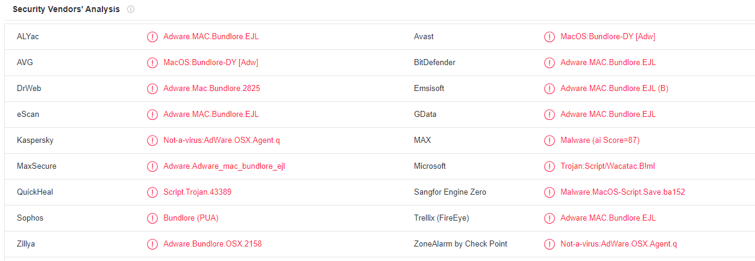The height and width of the screenshot is (261, 755).
Task: Click the alert icon in DrWeb row
Action: click(x=152, y=89)
